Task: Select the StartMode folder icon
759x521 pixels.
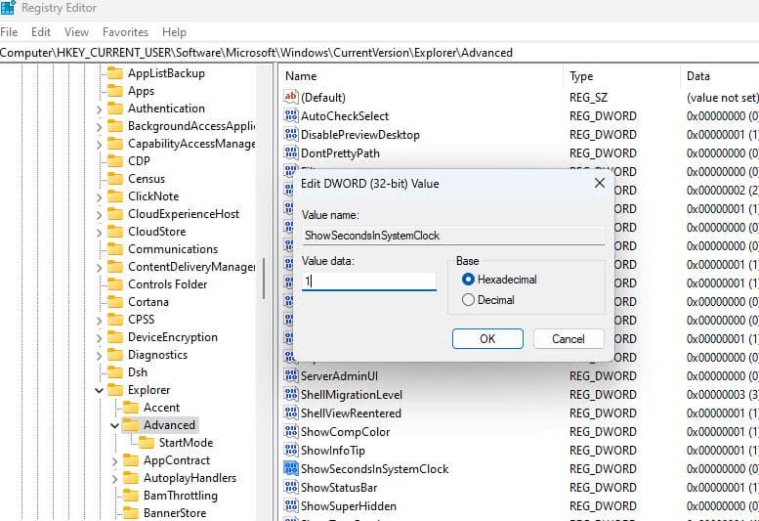Action: [x=147, y=443]
